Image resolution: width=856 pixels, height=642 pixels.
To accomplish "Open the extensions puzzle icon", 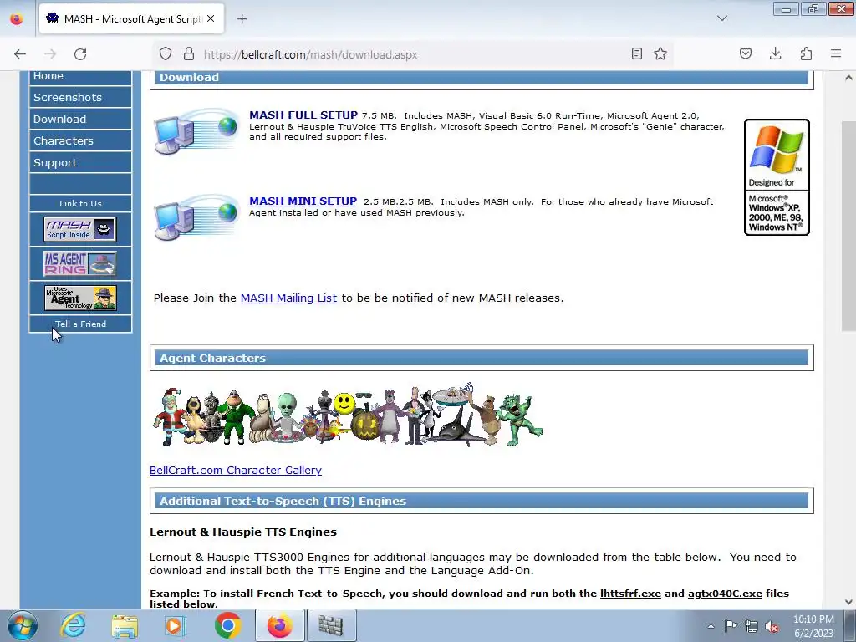I will (x=806, y=53).
